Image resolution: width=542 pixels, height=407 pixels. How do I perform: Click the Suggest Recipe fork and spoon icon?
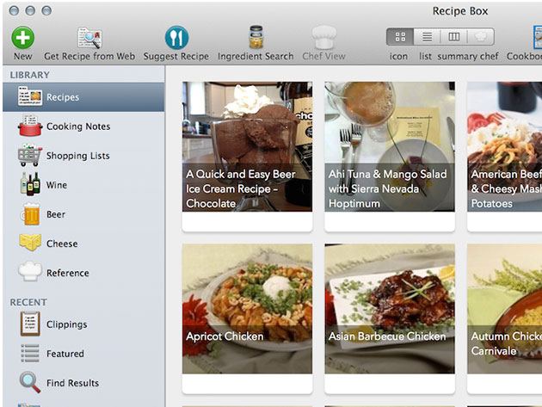coord(176,37)
